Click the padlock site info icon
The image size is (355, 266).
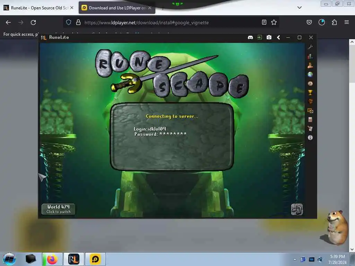(x=78, y=22)
